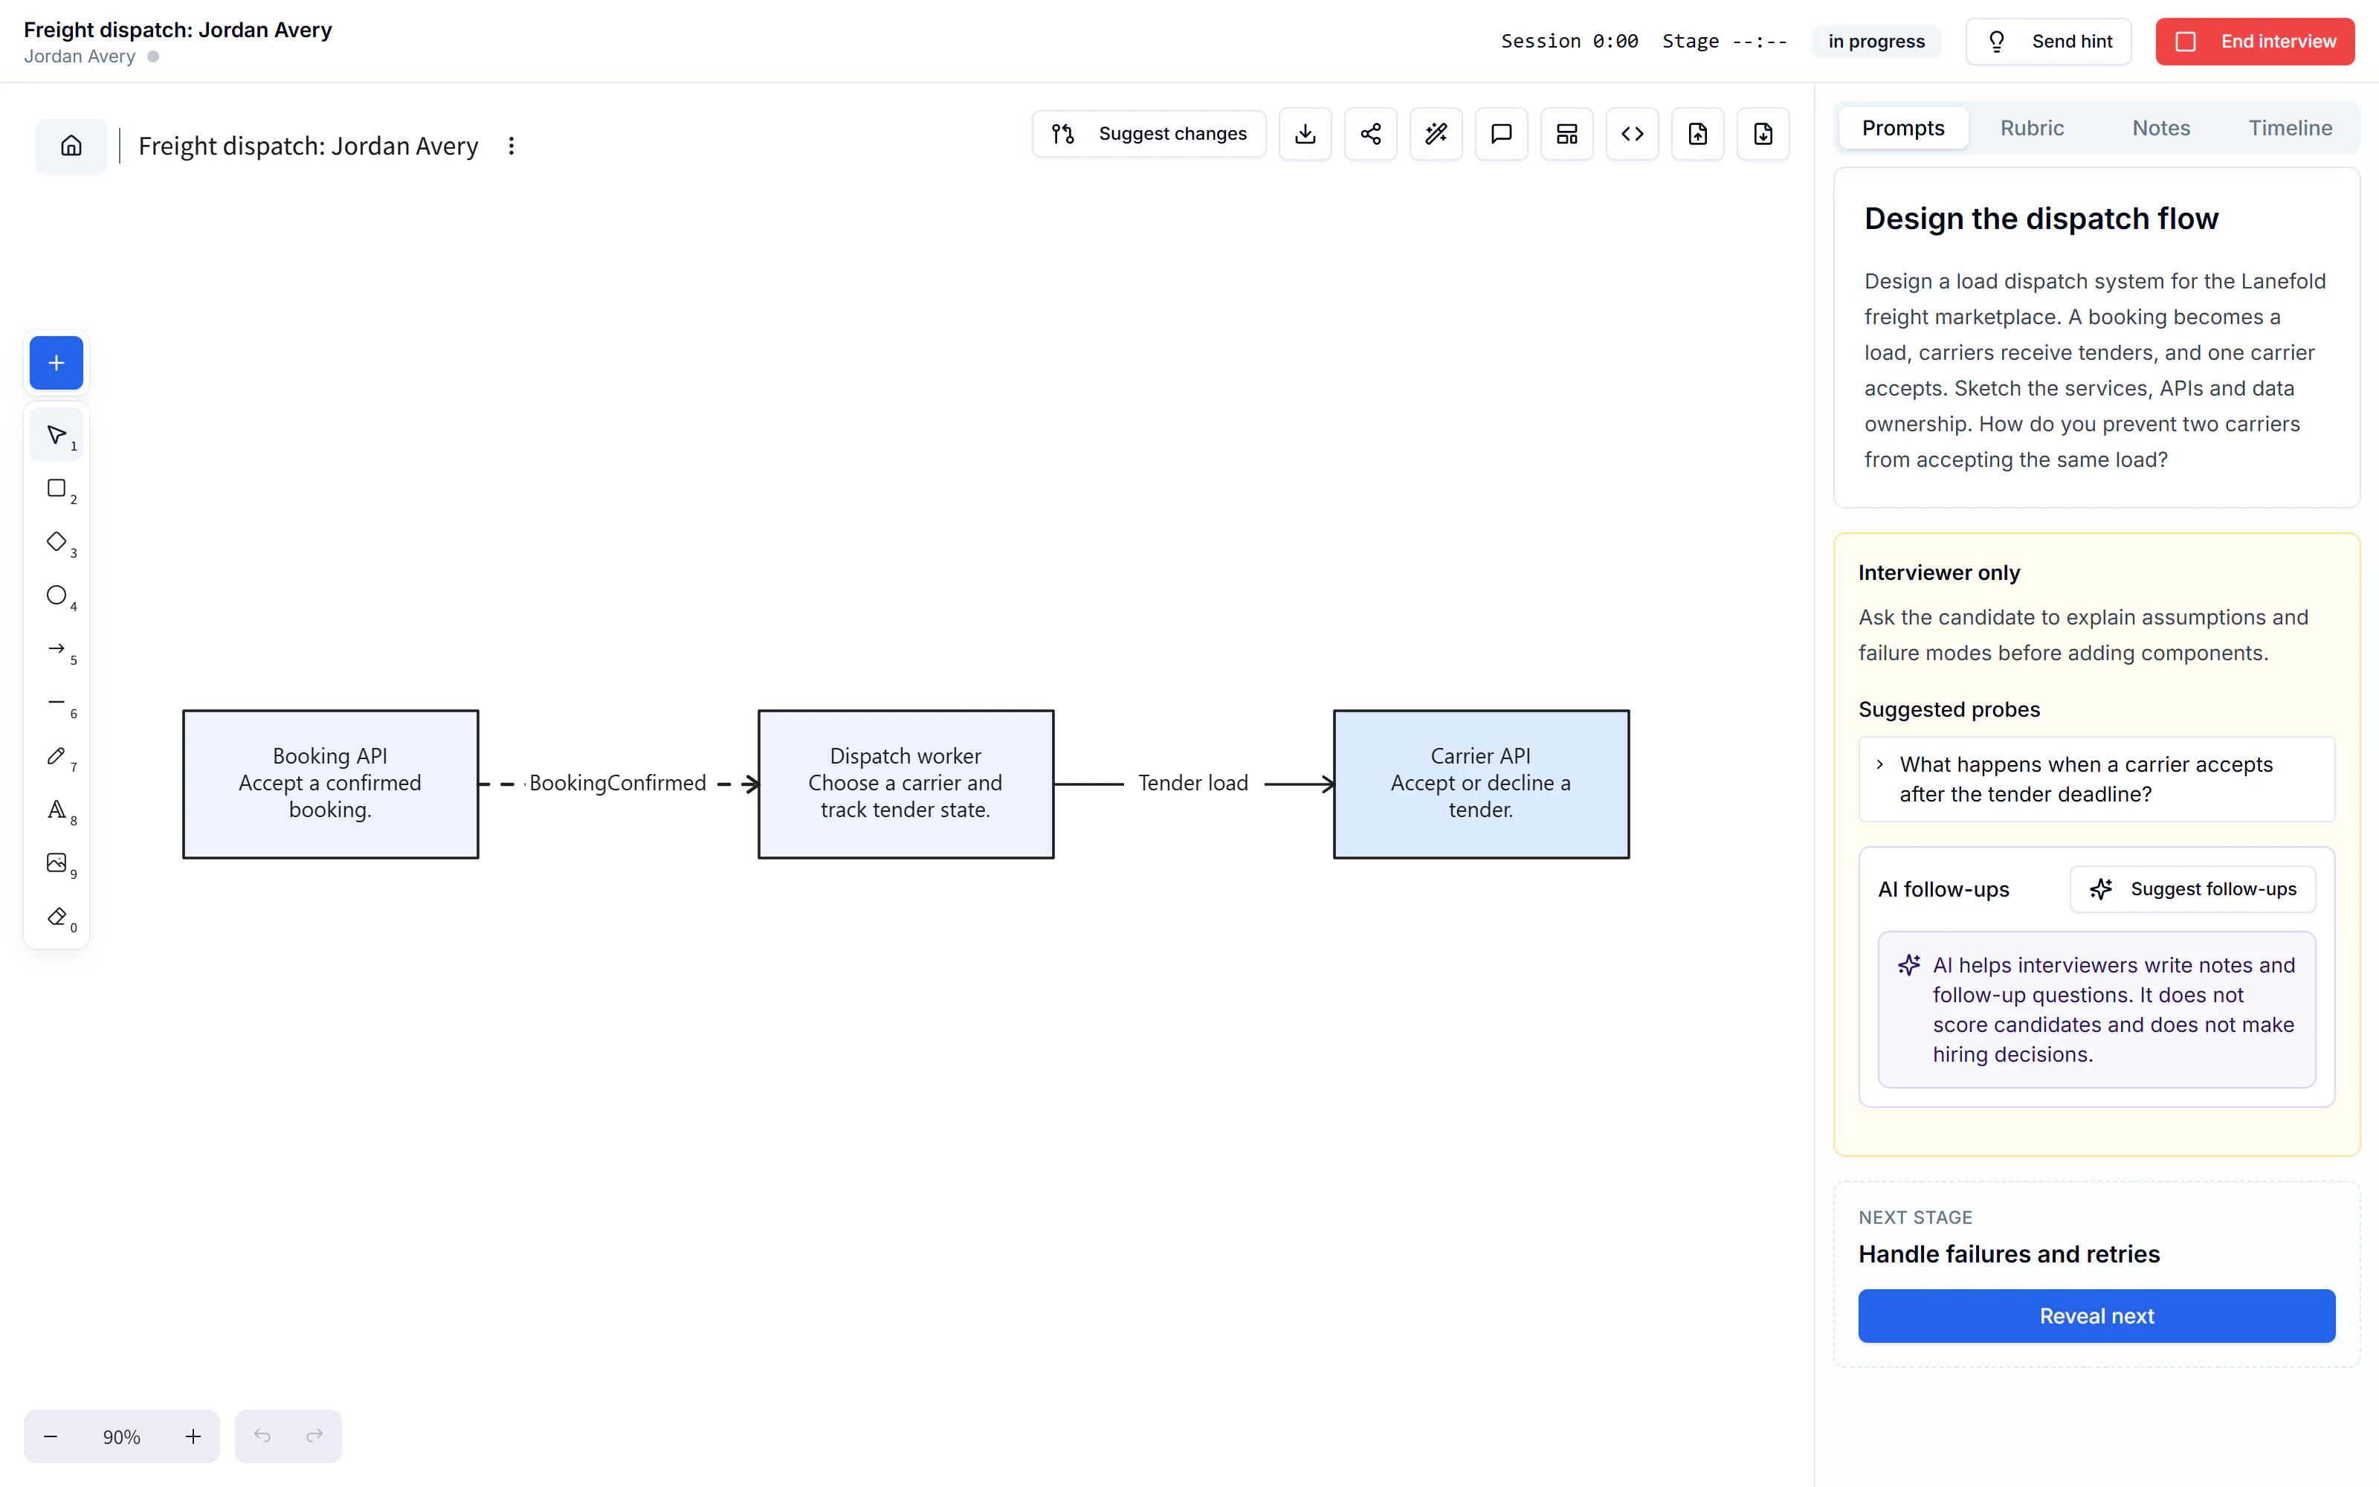This screenshot has height=1487, width=2379.
Task: Zoom in with the plus button
Action: pyautogui.click(x=193, y=1437)
